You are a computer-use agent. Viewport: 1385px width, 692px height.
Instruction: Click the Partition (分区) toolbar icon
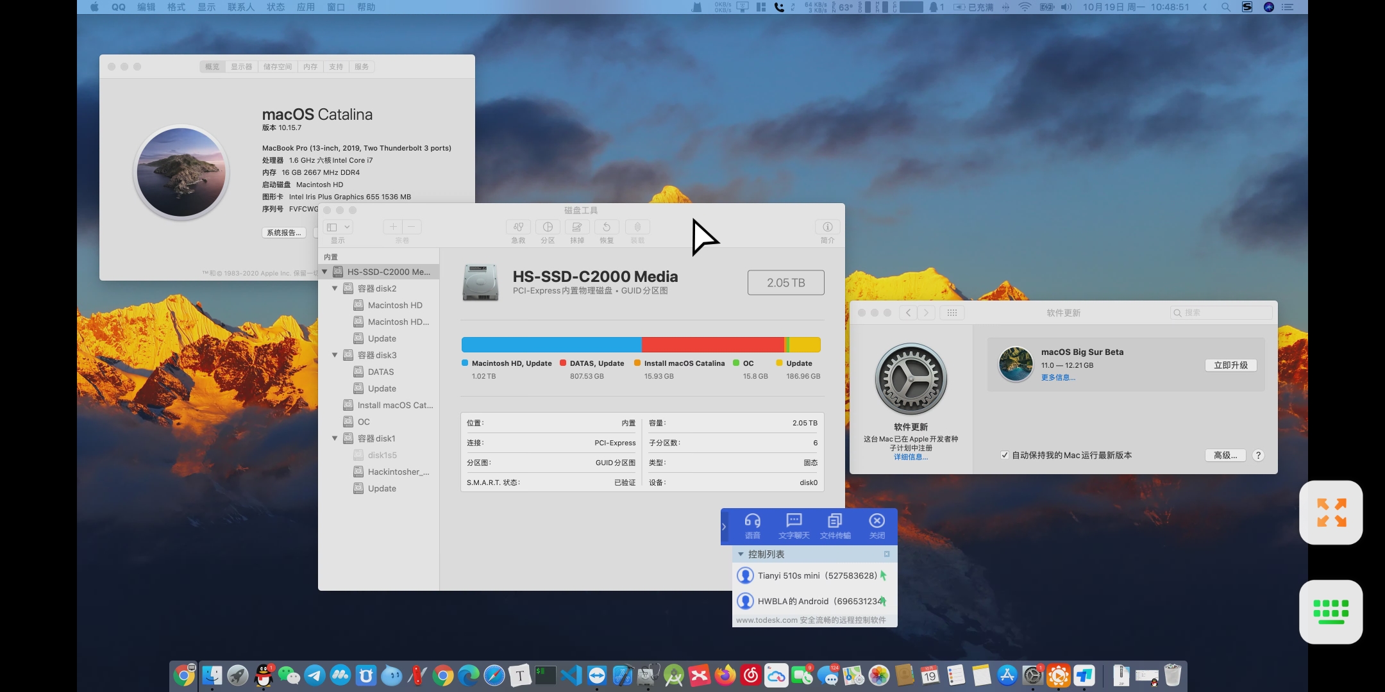click(548, 227)
